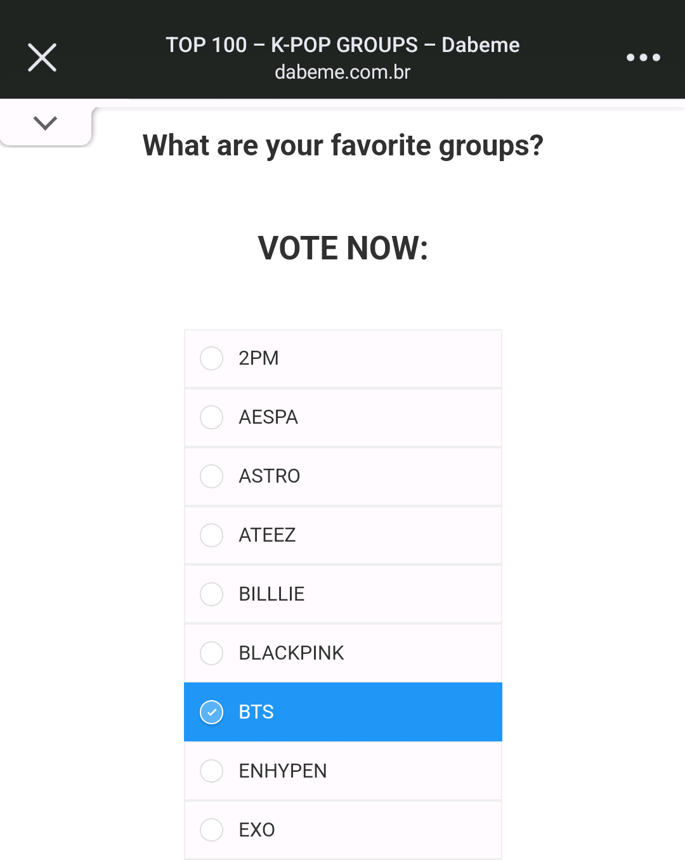The image size is (685, 860).
Task: Select EXO at the list bottom
Action: (x=211, y=830)
